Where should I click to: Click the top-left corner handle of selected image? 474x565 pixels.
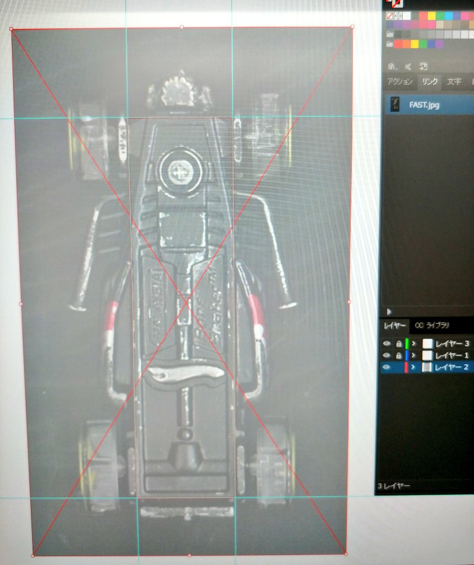click(11, 29)
